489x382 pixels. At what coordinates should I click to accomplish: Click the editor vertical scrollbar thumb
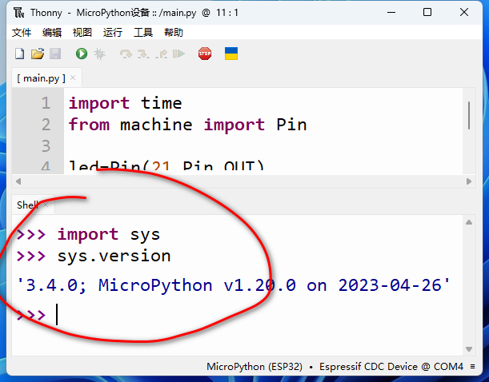469,115
